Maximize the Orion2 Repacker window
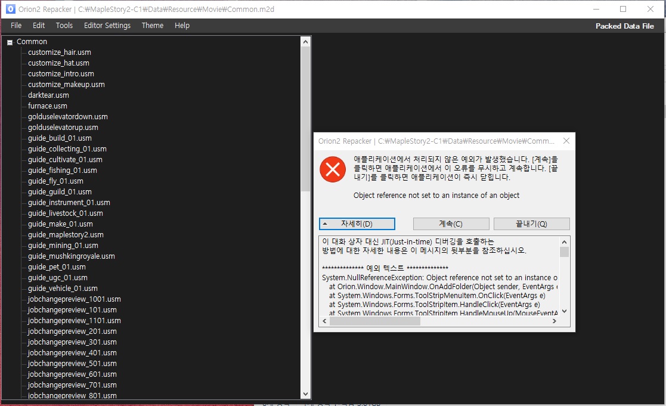 point(623,9)
